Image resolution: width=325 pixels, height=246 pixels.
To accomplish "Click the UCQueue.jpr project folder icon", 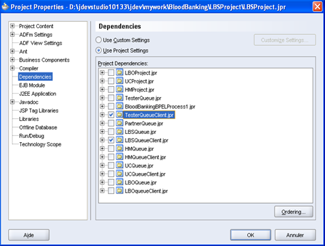I will 119,165.
